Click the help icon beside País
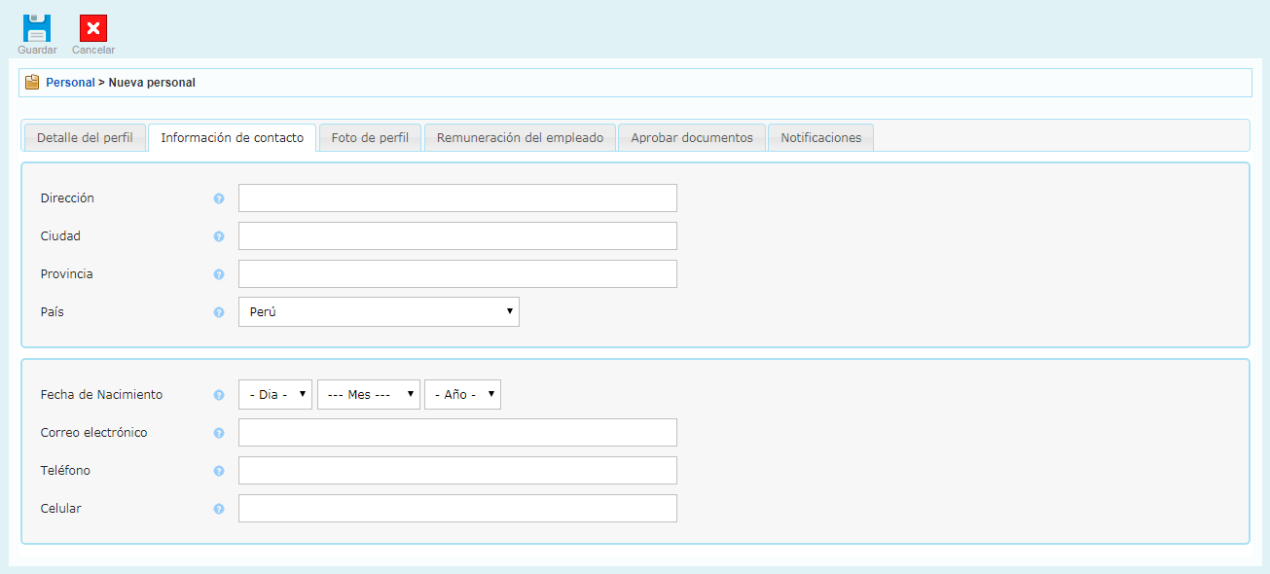The image size is (1270, 574). (219, 312)
